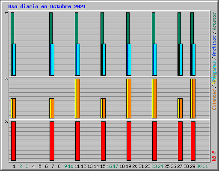Select the green Accesos bar for day 1

pos(12,28)
